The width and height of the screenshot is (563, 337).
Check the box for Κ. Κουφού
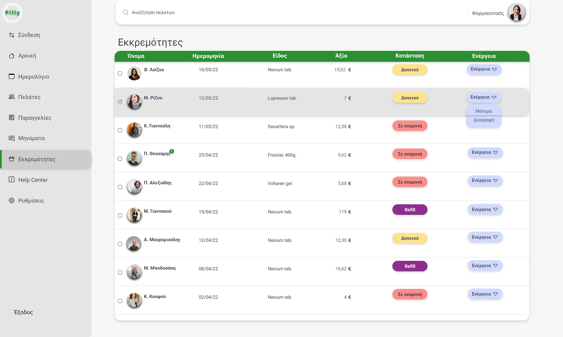(120, 301)
